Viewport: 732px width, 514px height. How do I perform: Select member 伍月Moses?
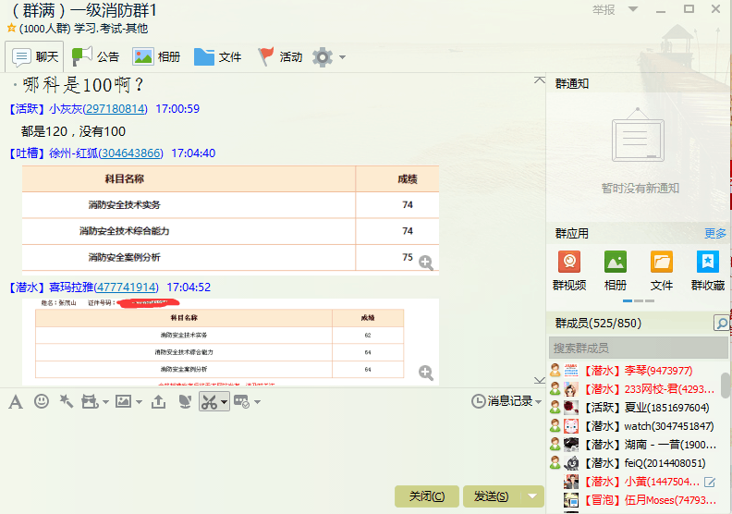pyautogui.click(x=635, y=500)
